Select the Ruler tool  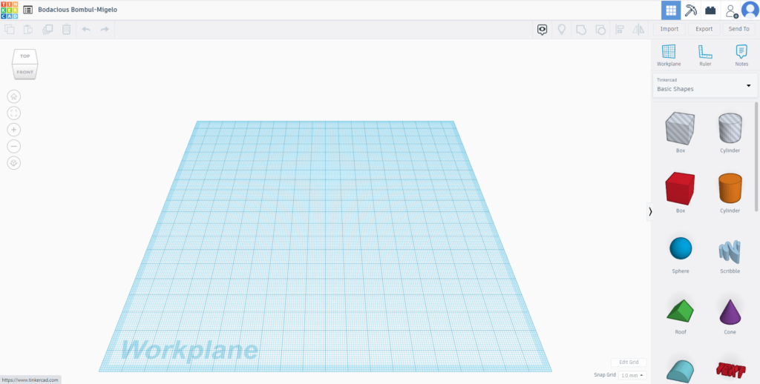point(705,55)
